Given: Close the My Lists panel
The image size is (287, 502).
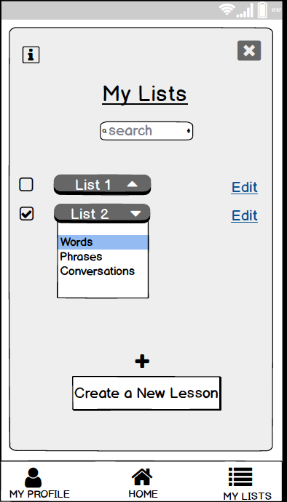Looking at the screenshot, I should (x=249, y=51).
